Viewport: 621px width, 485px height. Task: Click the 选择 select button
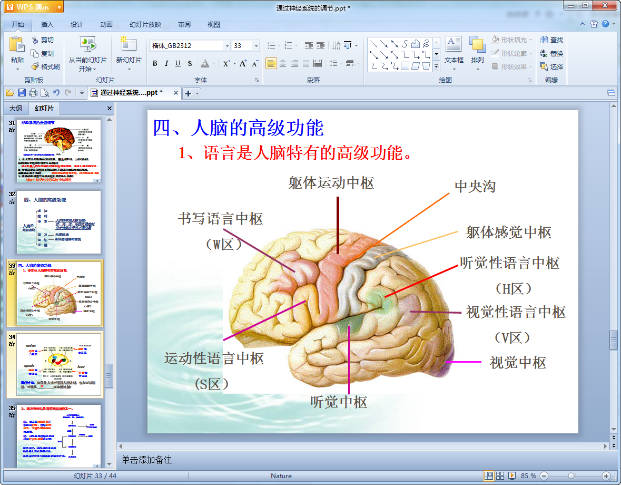click(551, 66)
